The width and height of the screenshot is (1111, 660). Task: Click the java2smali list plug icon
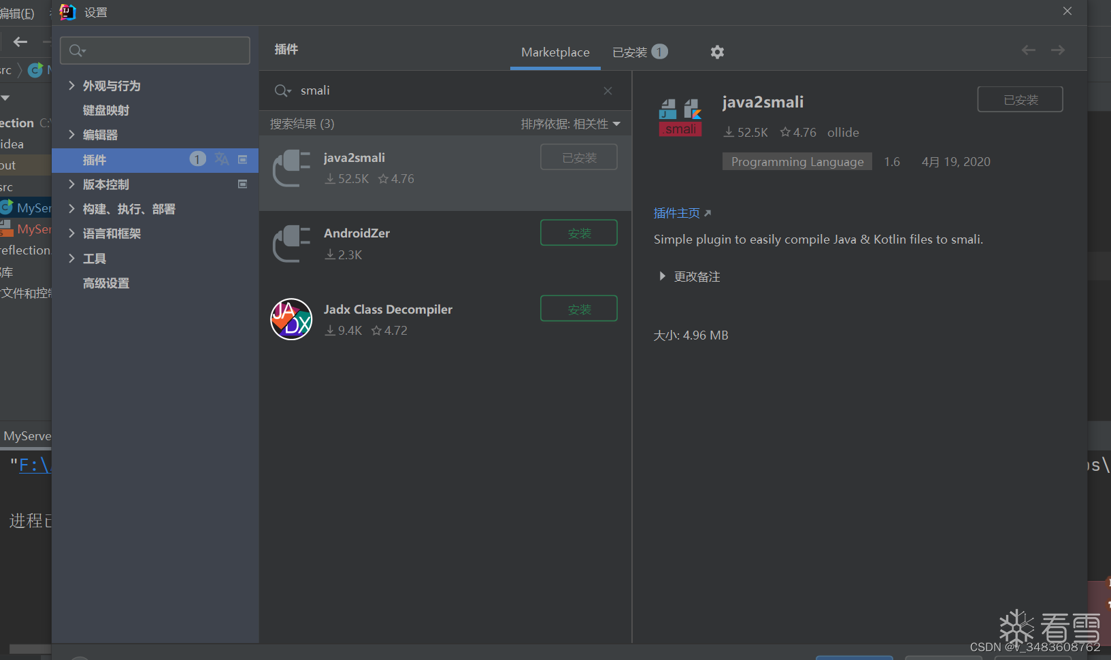[x=292, y=168]
